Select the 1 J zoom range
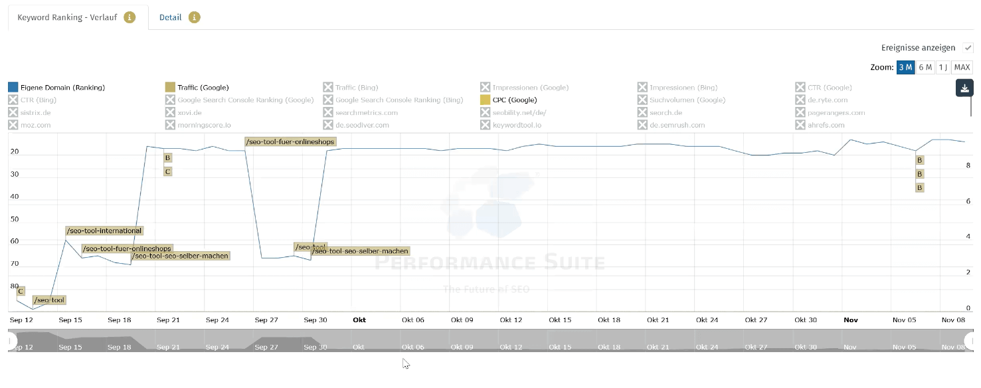The image size is (981, 388). [x=942, y=67]
